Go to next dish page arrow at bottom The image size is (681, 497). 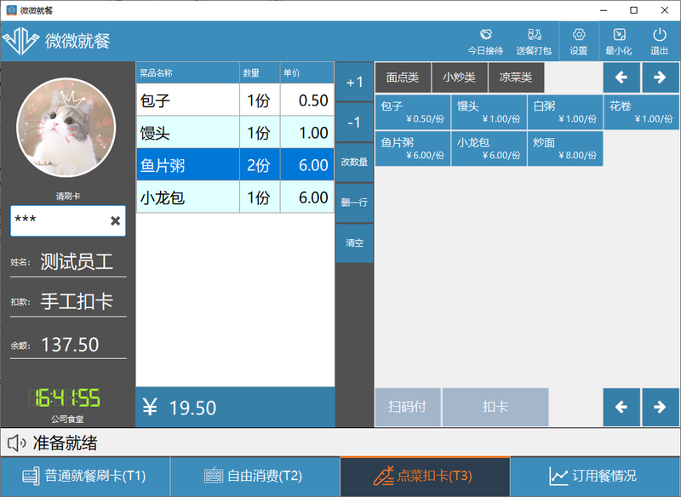coord(661,407)
